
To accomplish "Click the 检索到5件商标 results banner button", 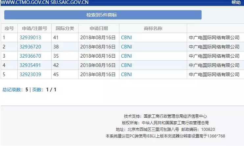I will tap(103, 15).
